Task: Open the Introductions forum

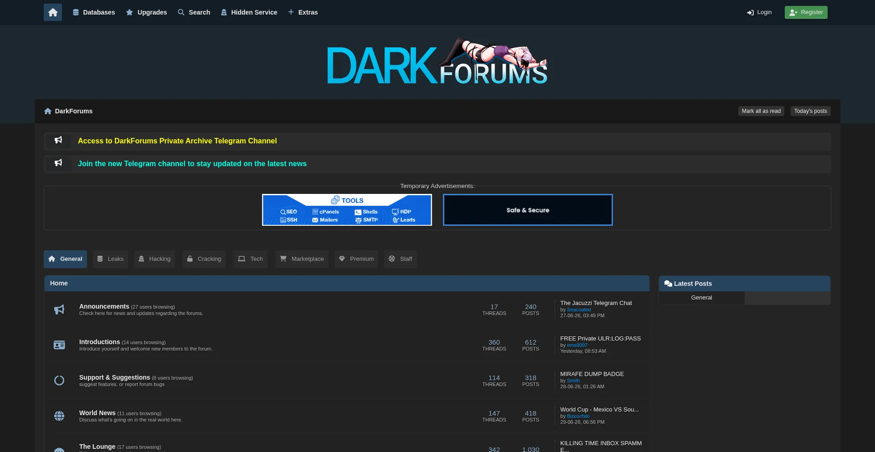Action: point(99,342)
